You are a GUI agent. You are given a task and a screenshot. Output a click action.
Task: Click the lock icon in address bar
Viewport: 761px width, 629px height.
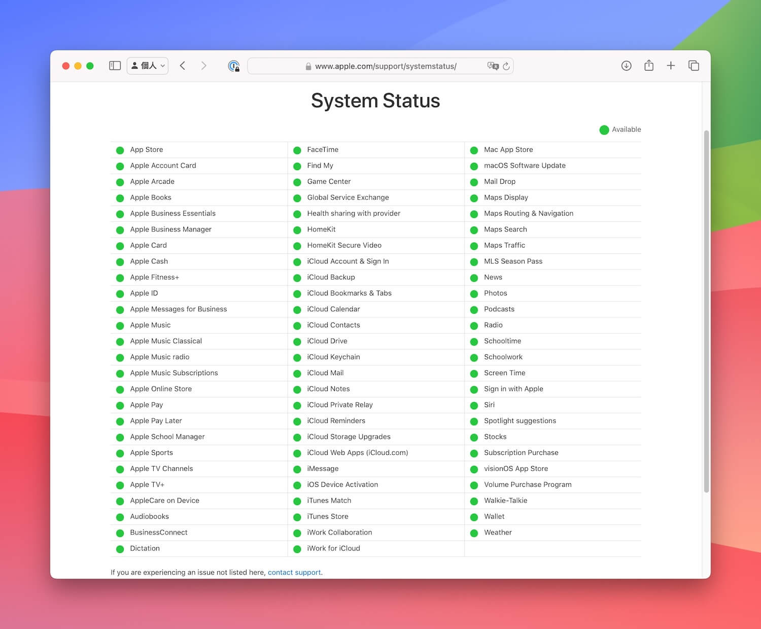coord(308,67)
